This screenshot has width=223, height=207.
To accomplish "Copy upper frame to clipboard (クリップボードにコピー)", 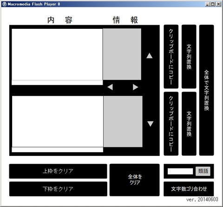I will click(171, 57).
